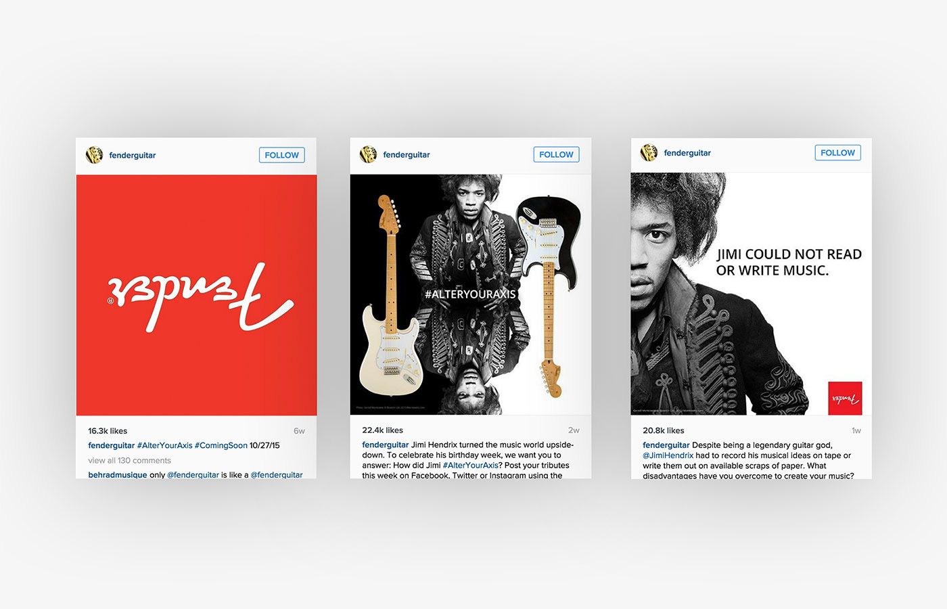Open fenderguitar username in first post header
Viewport: 947px width, 609px height.
point(133,156)
